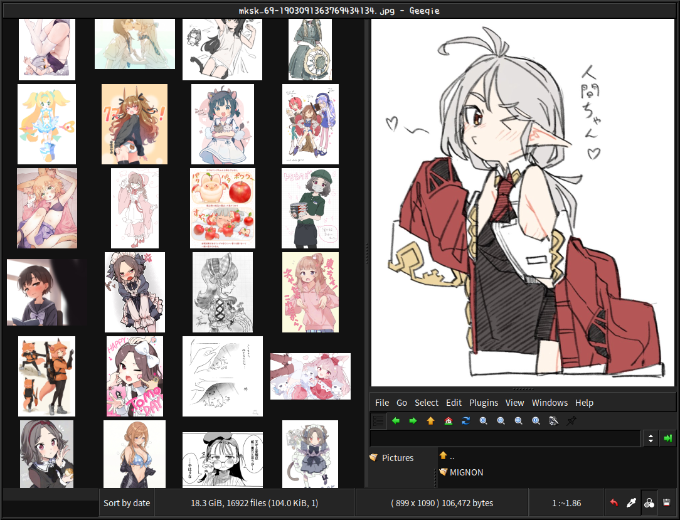680x520 pixels.
Task: Refresh the file list with blue arrows
Action: click(465, 421)
